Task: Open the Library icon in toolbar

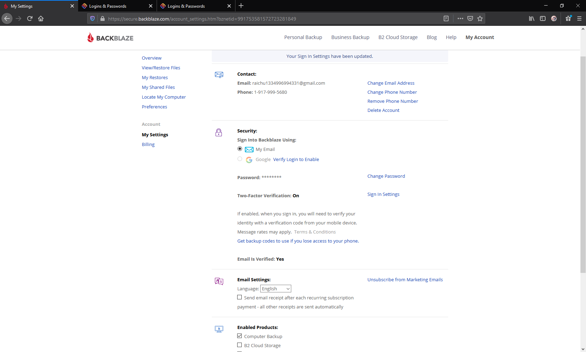Action: pos(532,18)
